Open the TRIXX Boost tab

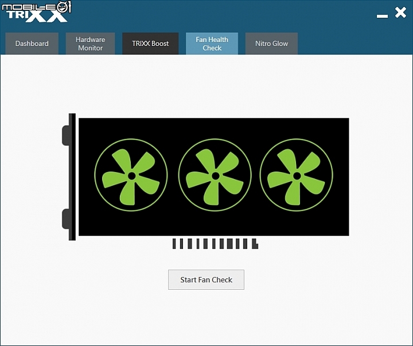click(x=150, y=44)
